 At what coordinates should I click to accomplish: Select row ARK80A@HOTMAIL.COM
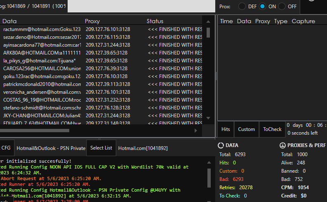pyautogui.click(x=101, y=53)
